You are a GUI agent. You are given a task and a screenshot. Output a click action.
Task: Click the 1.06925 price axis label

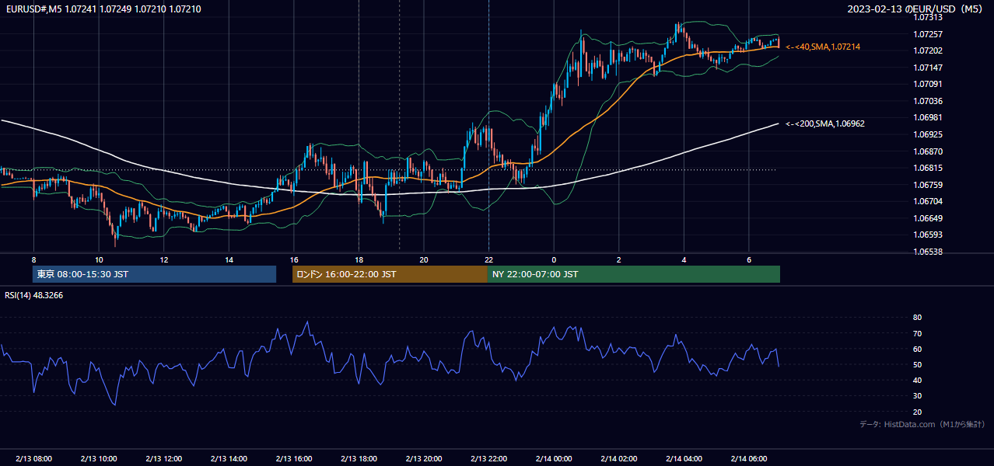pos(928,134)
